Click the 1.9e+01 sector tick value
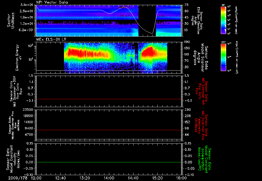The height and width of the screenshot is (181, 262). pos(26,17)
